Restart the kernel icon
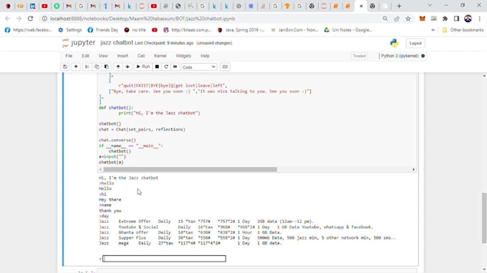The width and height of the screenshot is (487, 273). click(166, 67)
